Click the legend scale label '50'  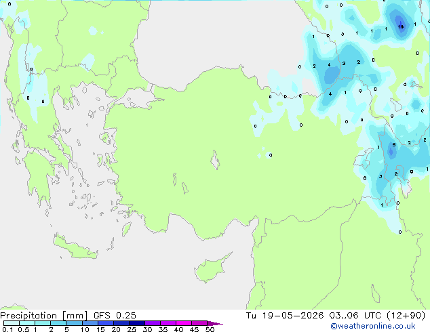click(x=210, y=329)
